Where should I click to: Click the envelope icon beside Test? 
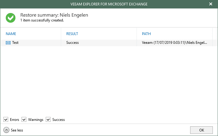(8, 43)
